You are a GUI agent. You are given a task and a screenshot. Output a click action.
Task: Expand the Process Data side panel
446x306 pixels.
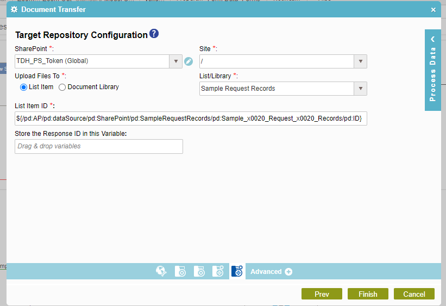pos(433,70)
